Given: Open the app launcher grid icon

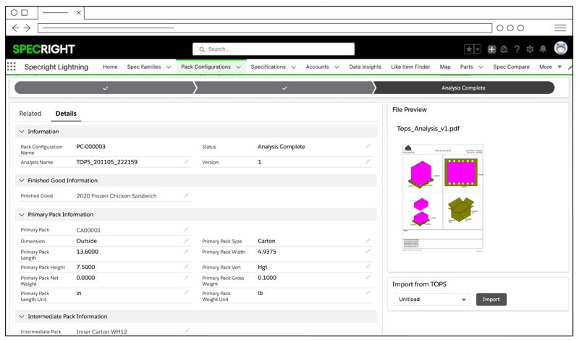Looking at the screenshot, I should 12,67.
